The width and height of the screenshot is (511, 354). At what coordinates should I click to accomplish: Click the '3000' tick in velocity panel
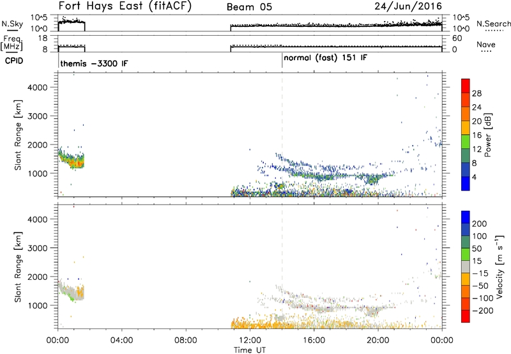click(37, 248)
